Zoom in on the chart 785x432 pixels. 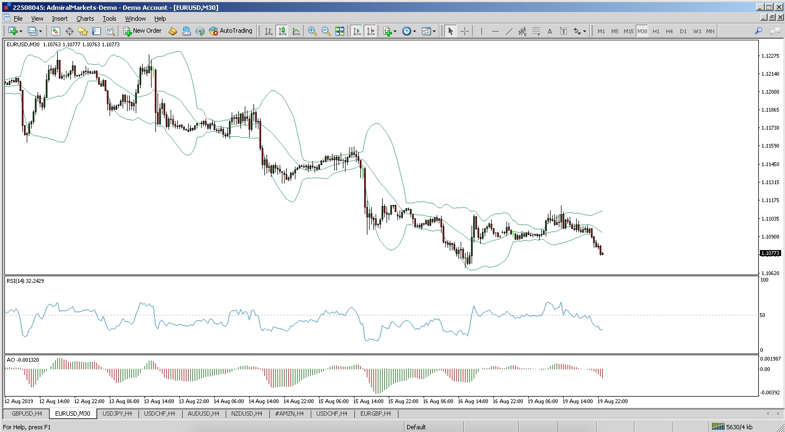[x=312, y=31]
